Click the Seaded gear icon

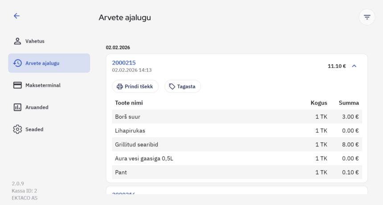pyautogui.click(x=17, y=129)
